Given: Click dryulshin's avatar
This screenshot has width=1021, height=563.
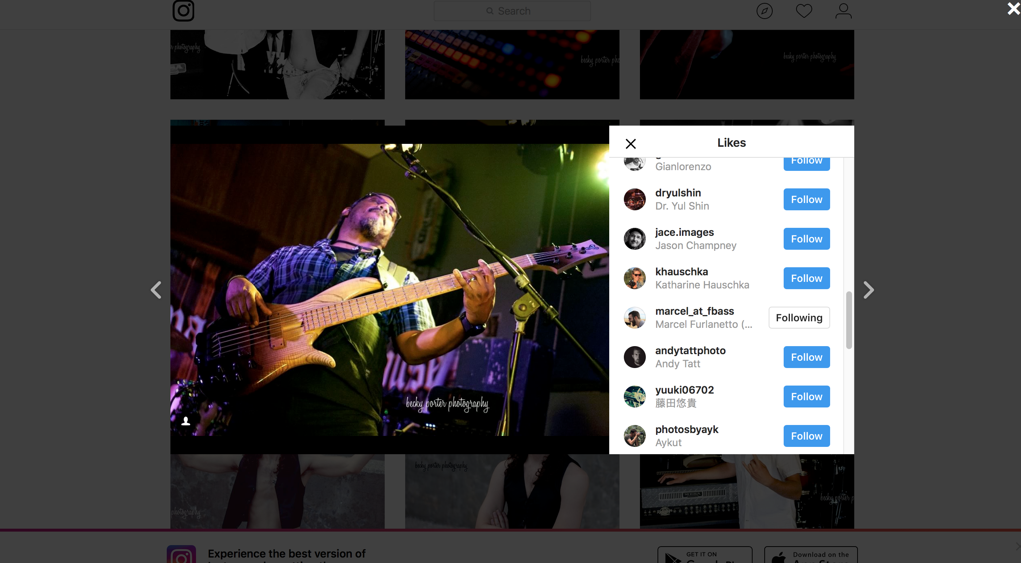Looking at the screenshot, I should tap(634, 199).
